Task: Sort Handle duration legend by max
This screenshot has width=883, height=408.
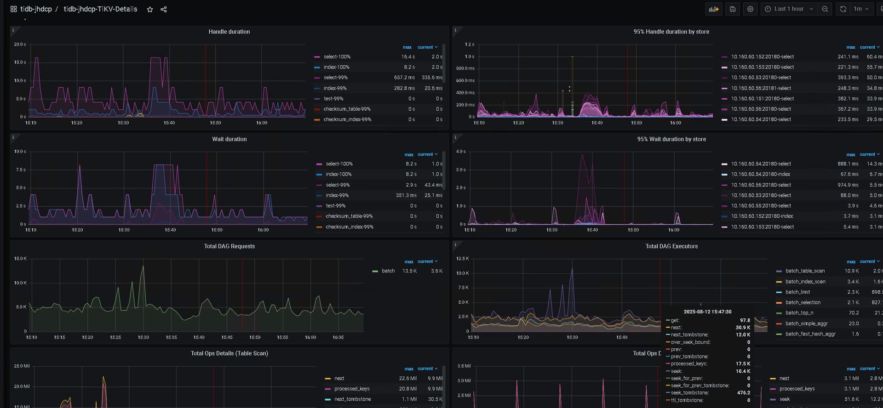Action: [x=407, y=47]
